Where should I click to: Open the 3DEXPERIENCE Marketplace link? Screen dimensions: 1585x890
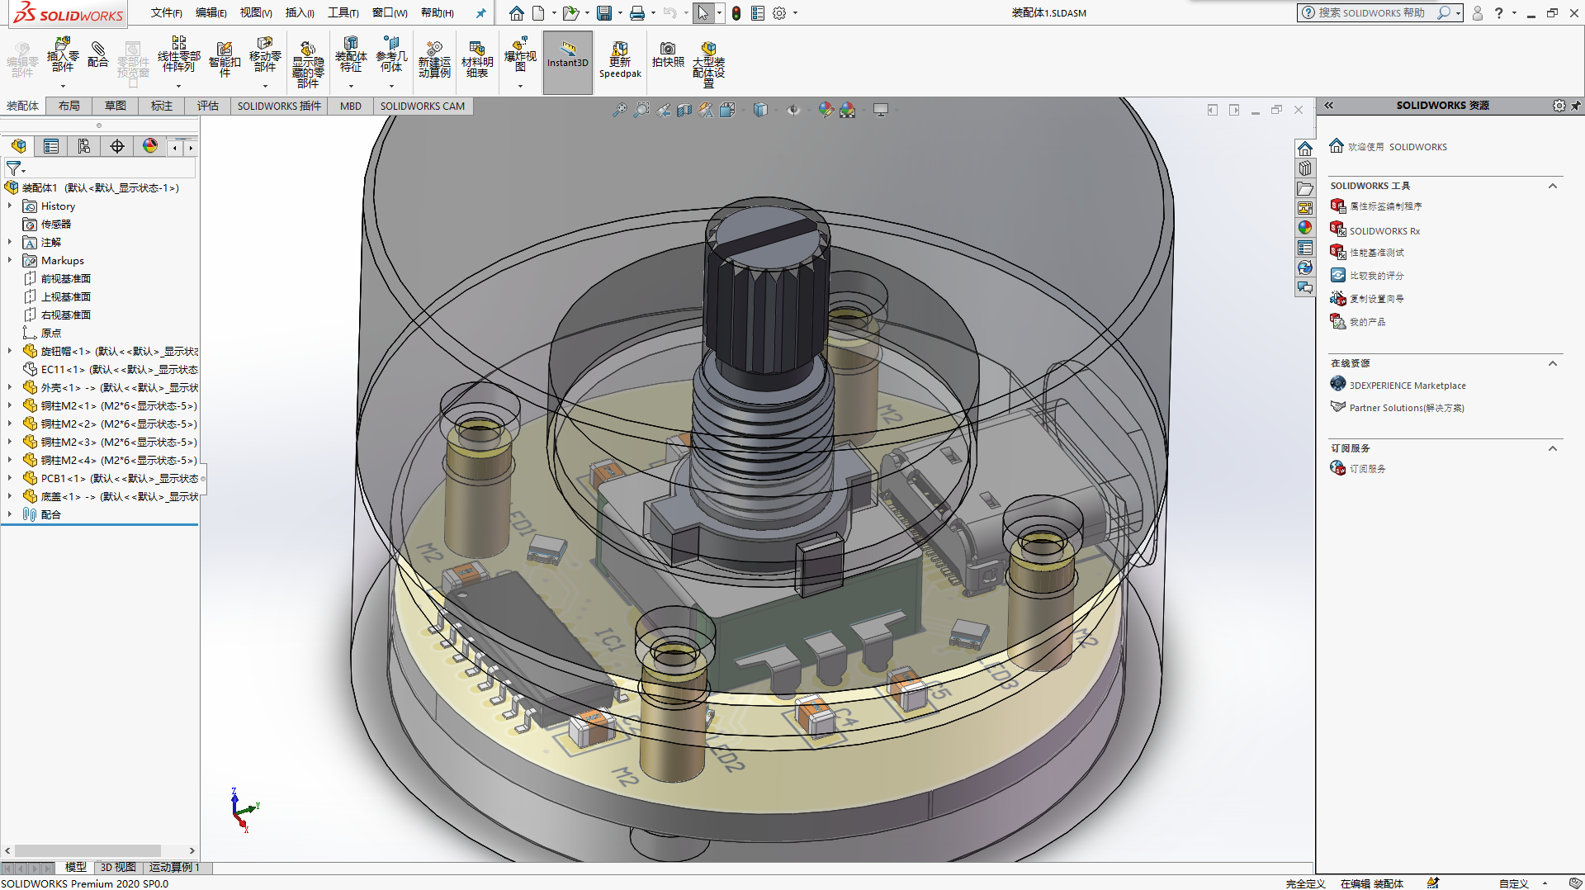(x=1408, y=386)
